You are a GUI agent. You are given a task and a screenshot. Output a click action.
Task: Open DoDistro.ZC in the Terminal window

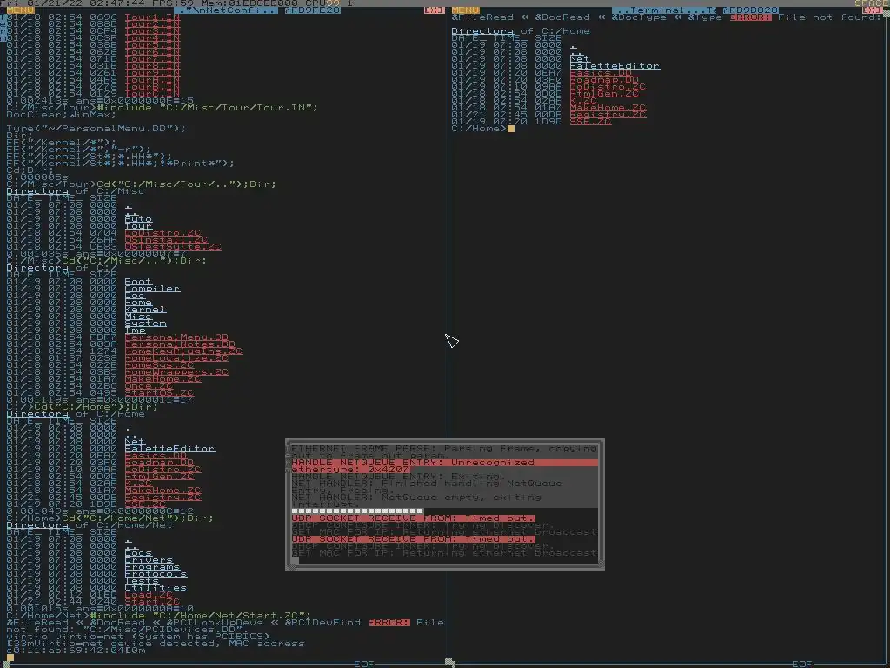(608, 86)
